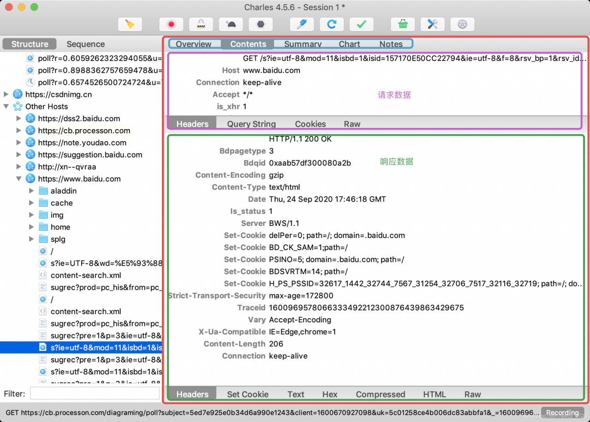Click the Content-Encoding gzip value
The height and width of the screenshot is (422, 590).
[x=276, y=175]
